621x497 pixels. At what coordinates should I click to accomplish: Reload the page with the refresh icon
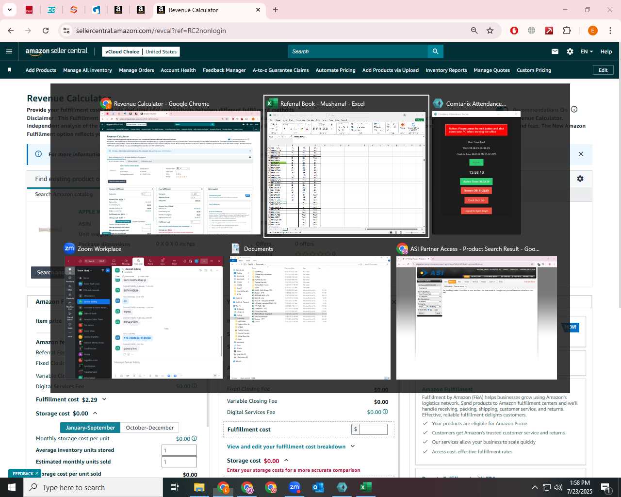[x=46, y=31]
